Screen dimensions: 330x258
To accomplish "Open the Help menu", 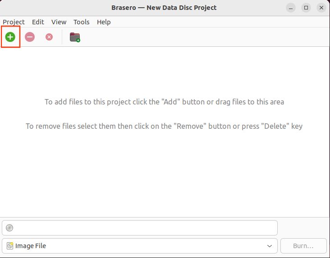I will [x=104, y=22].
